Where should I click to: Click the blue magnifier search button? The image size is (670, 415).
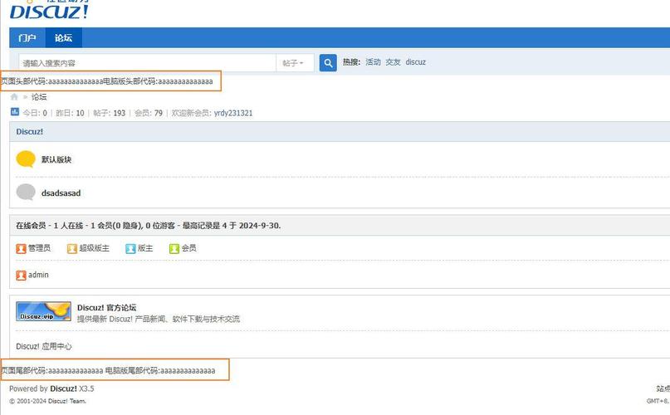pos(328,63)
